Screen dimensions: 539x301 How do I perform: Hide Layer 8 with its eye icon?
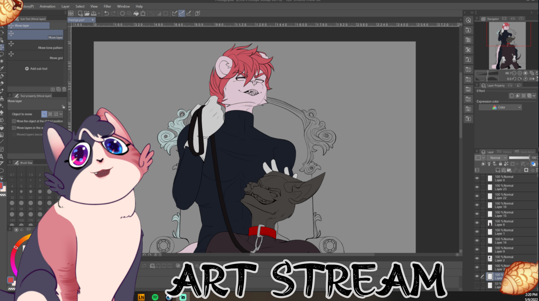(477, 178)
